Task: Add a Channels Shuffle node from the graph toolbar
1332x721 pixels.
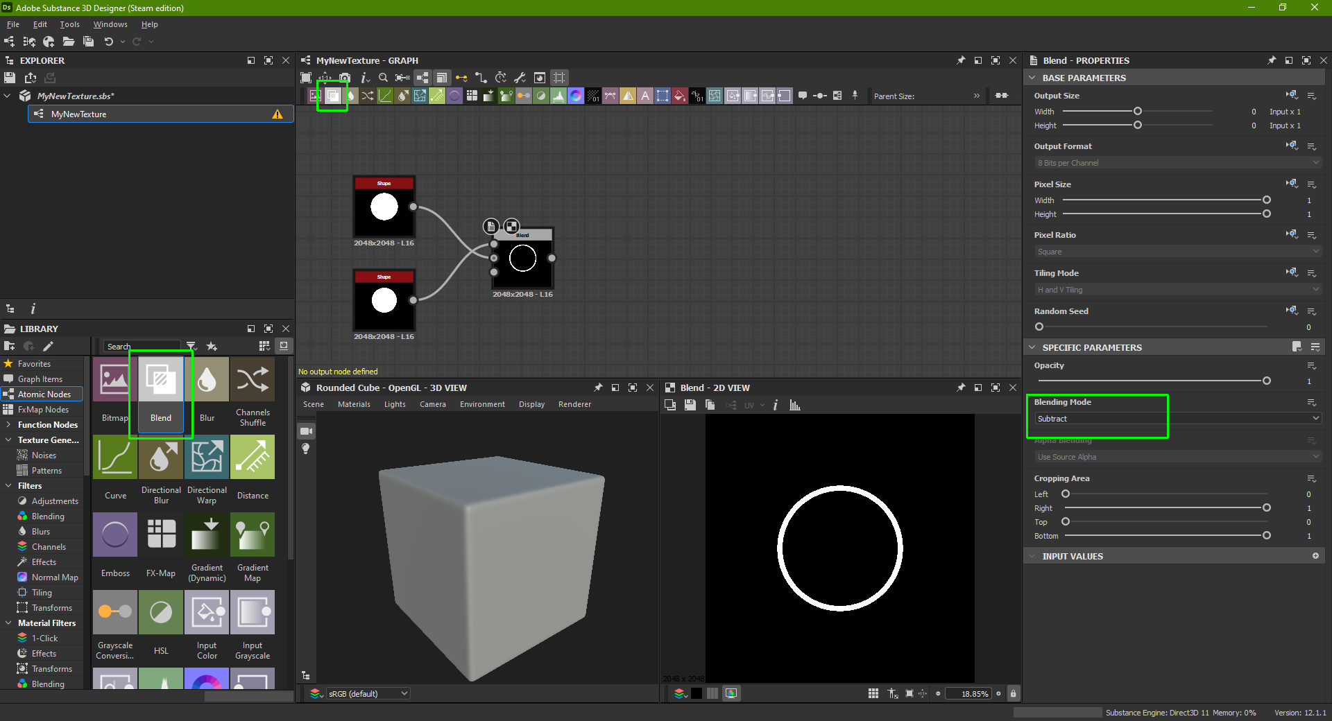Action: pos(368,96)
